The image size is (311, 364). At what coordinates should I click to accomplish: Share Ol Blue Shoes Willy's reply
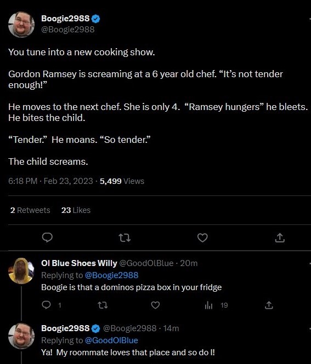(x=269, y=305)
